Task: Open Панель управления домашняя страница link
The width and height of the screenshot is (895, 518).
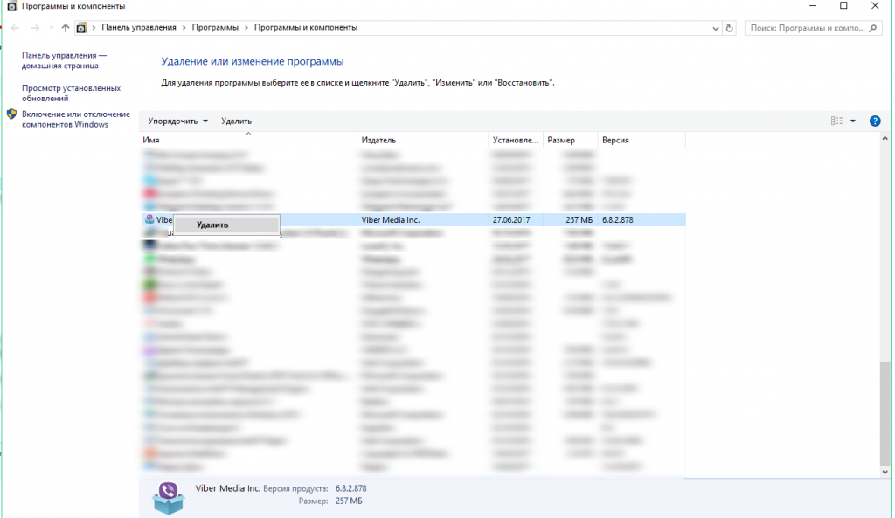Action: click(x=64, y=60)
